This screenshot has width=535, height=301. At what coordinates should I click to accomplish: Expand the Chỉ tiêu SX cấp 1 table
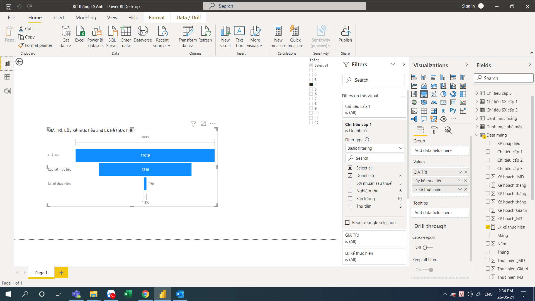(477, 101)
